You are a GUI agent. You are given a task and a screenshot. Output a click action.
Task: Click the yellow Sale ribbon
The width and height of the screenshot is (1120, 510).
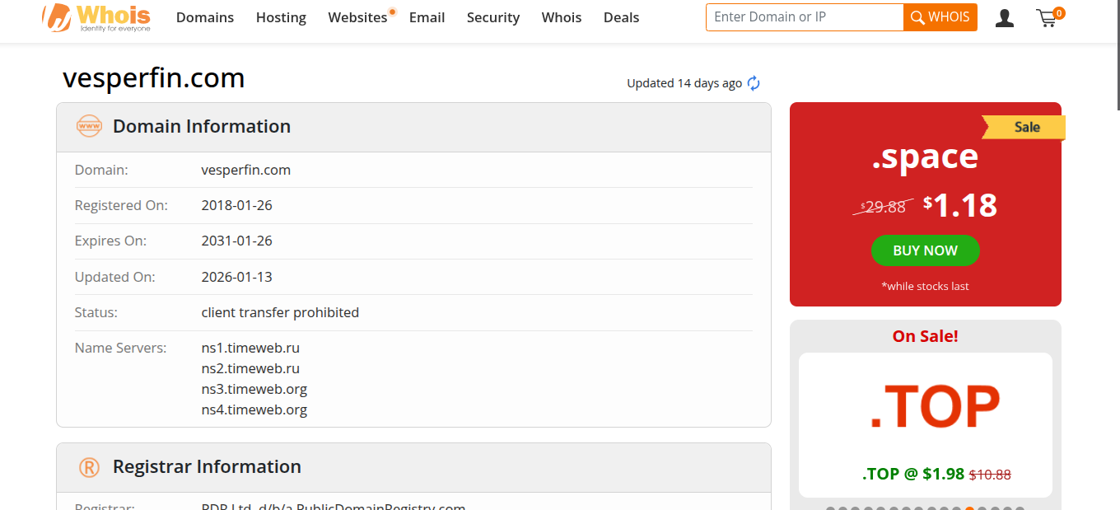coord(1024,127)
